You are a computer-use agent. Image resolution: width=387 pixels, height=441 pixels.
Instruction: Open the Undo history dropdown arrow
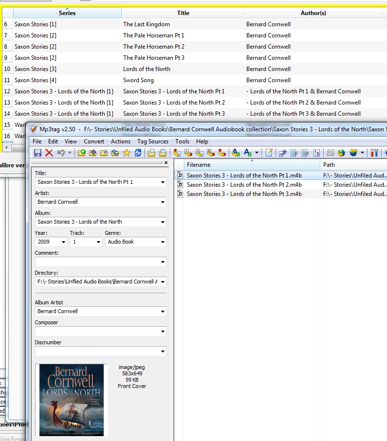(70, 153)
